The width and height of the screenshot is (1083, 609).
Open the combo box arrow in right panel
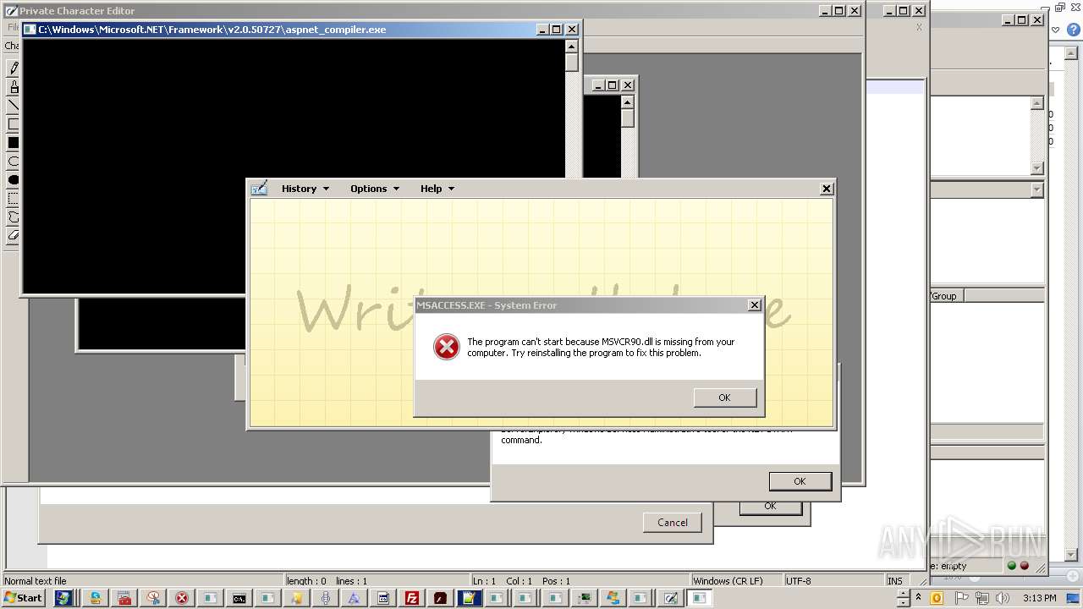(1037, 190)
